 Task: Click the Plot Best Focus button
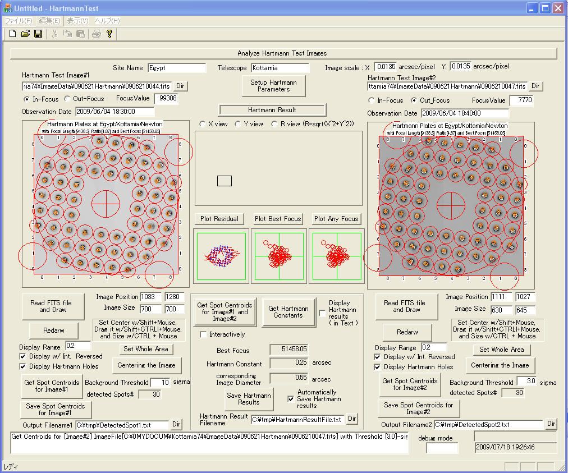coord(278,219)
